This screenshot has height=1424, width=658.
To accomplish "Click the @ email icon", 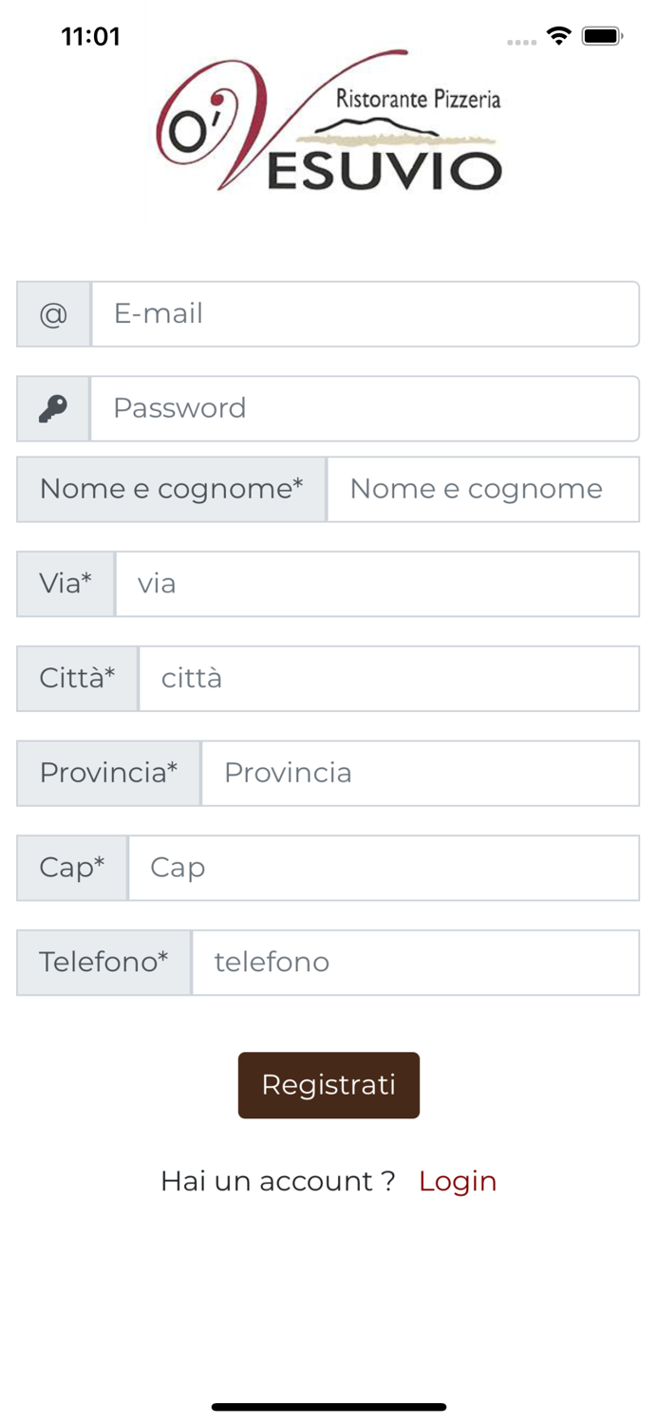I will coord(53,314).
